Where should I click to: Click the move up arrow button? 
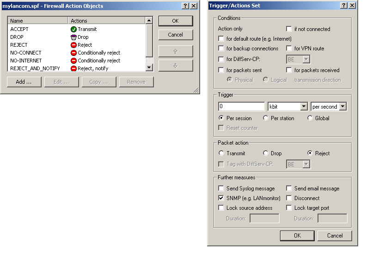175,51
